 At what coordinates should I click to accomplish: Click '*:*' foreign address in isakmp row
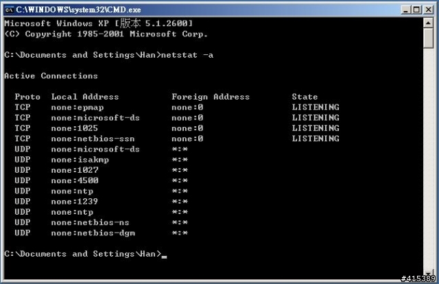180,160
